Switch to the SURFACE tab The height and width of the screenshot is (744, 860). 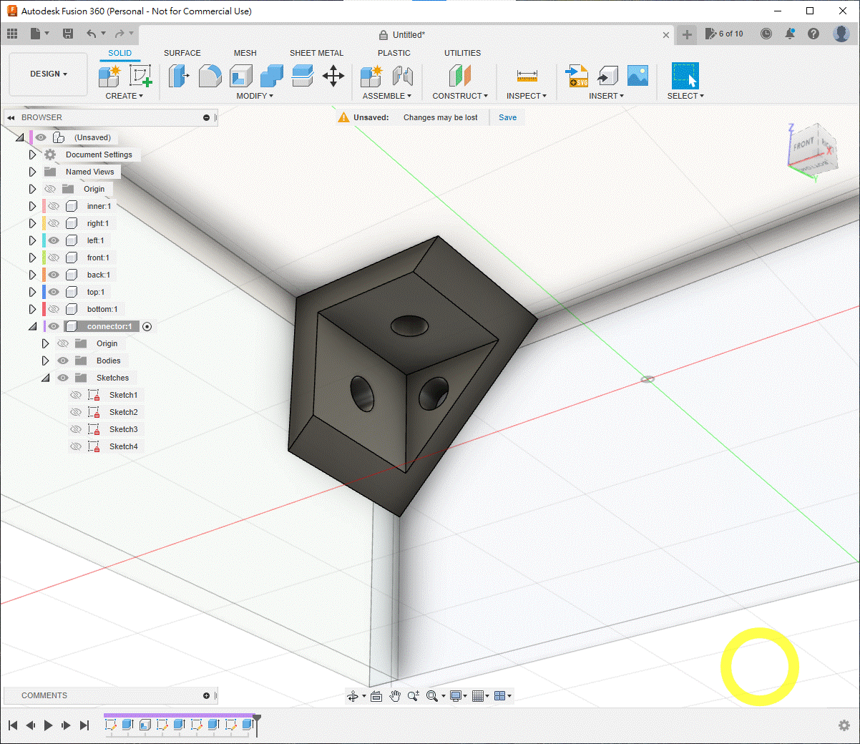click(x=182, y=53)
